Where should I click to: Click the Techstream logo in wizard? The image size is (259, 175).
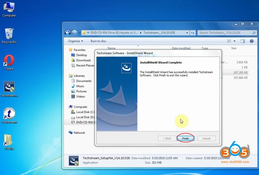127,68
